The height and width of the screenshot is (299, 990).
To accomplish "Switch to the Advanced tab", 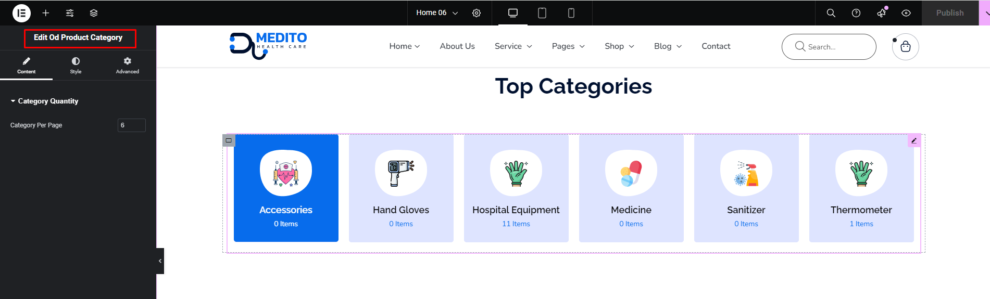I will click(x=127, y=66).
